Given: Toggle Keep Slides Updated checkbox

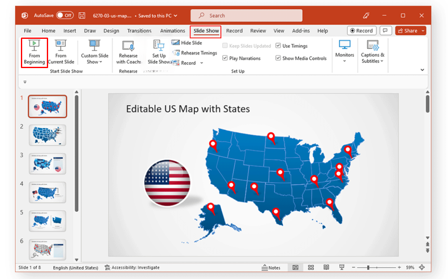Looking at the screenshot, I should (246, 46).
